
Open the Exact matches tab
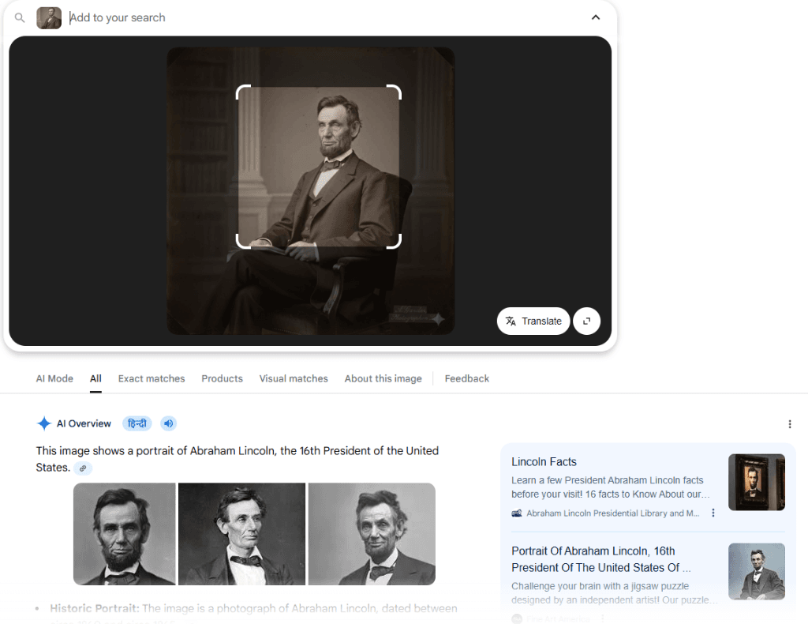(x=151, y=378)
